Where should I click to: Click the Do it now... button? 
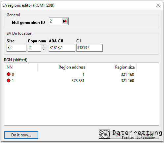pos(21,135)
